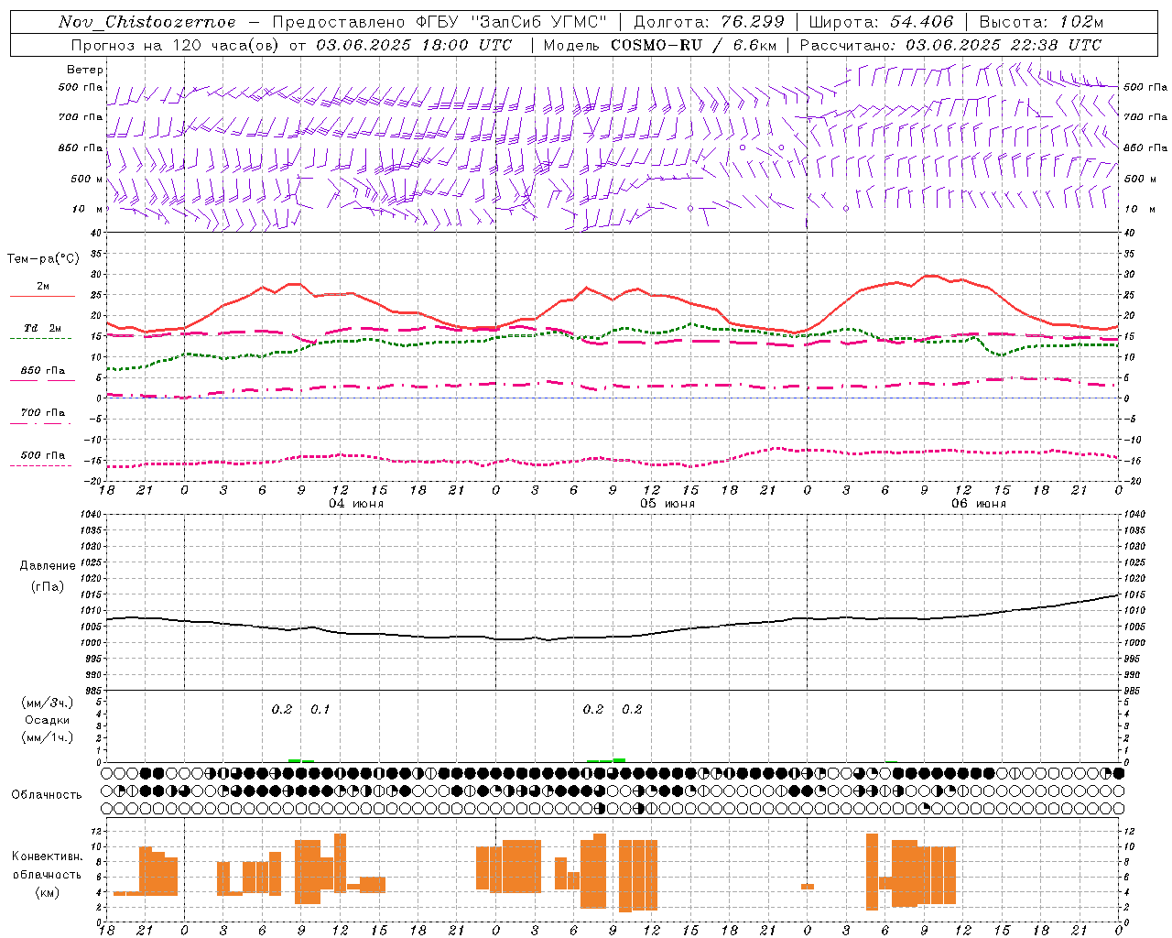Click the resolution label 6.6км
1172x938 pixels.
click(754, 45)
